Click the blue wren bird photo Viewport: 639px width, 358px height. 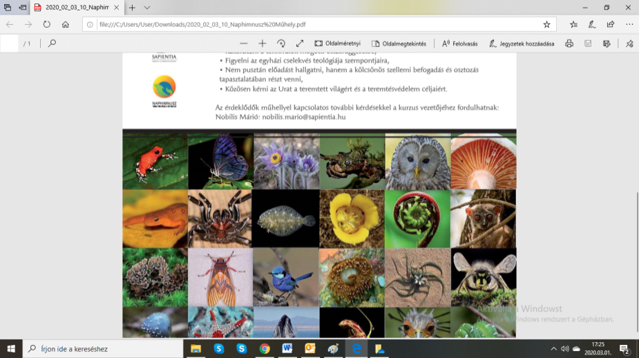(x=286, y=277)
